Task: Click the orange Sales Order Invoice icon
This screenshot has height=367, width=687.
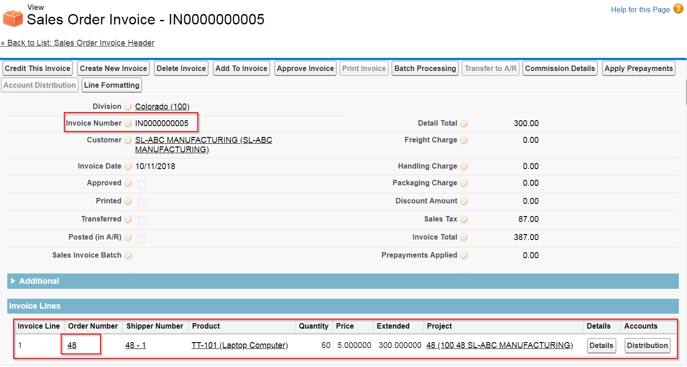Action: [13, 18]
